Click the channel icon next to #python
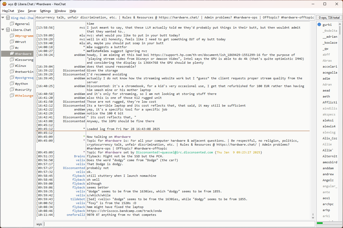The width and height of the screenshot is (343, 228). tap(12, 84)
